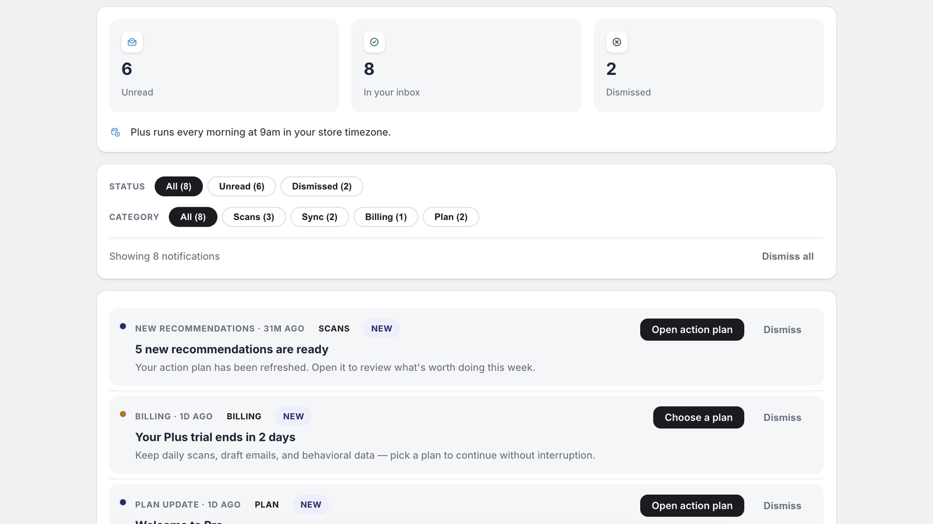933x524 pixels.
Task: Click the BILLING category tag
Action: tap(244, 416)
